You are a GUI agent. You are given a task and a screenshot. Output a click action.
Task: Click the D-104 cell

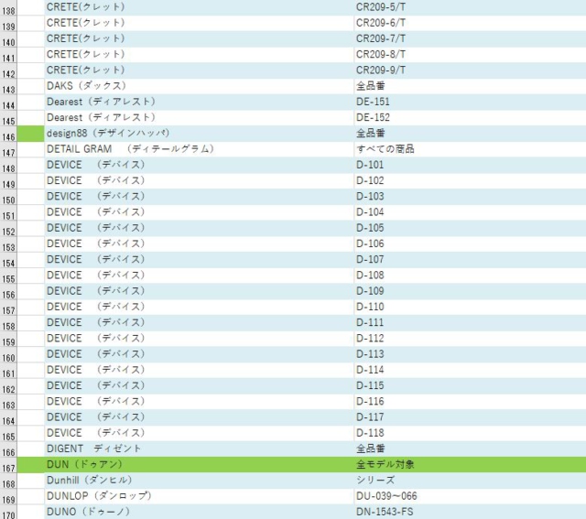click(470, 212)
